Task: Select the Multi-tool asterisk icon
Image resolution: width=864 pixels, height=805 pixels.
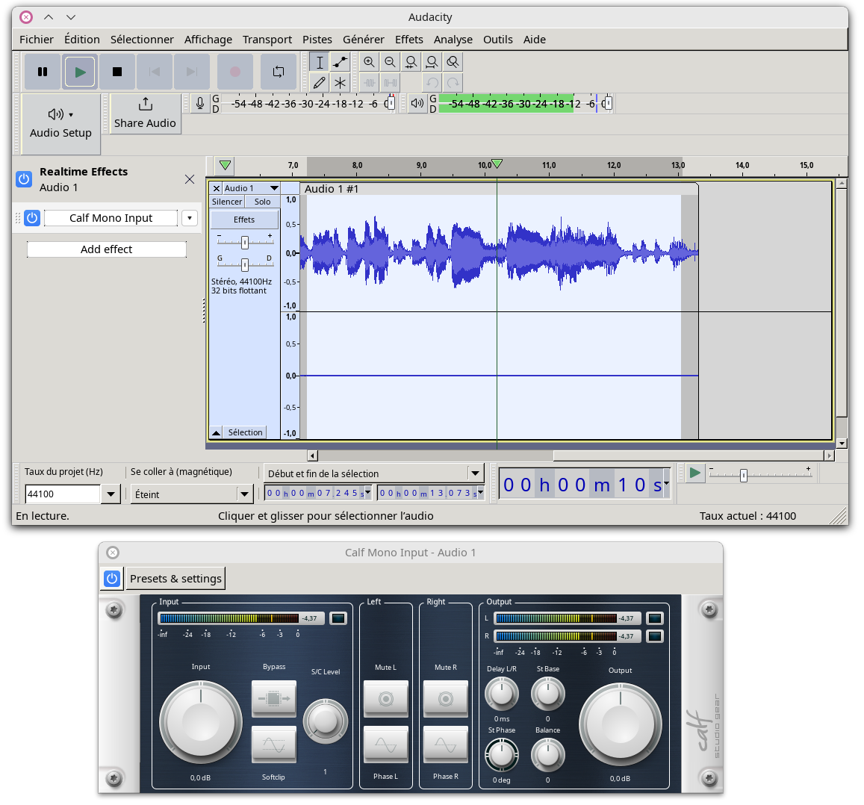Action: click(340, 83)
